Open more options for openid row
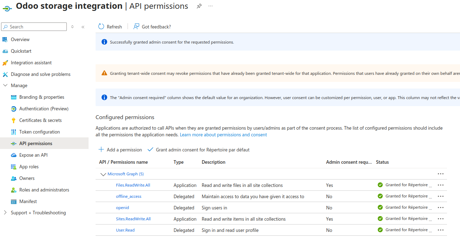Image resolution: width=460 pixels, height=247 pixels. [441, 208]
